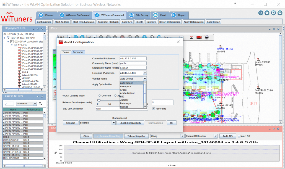Open the Wong dropdown
This screenshot has height=169, width=285.
[183, 136]
